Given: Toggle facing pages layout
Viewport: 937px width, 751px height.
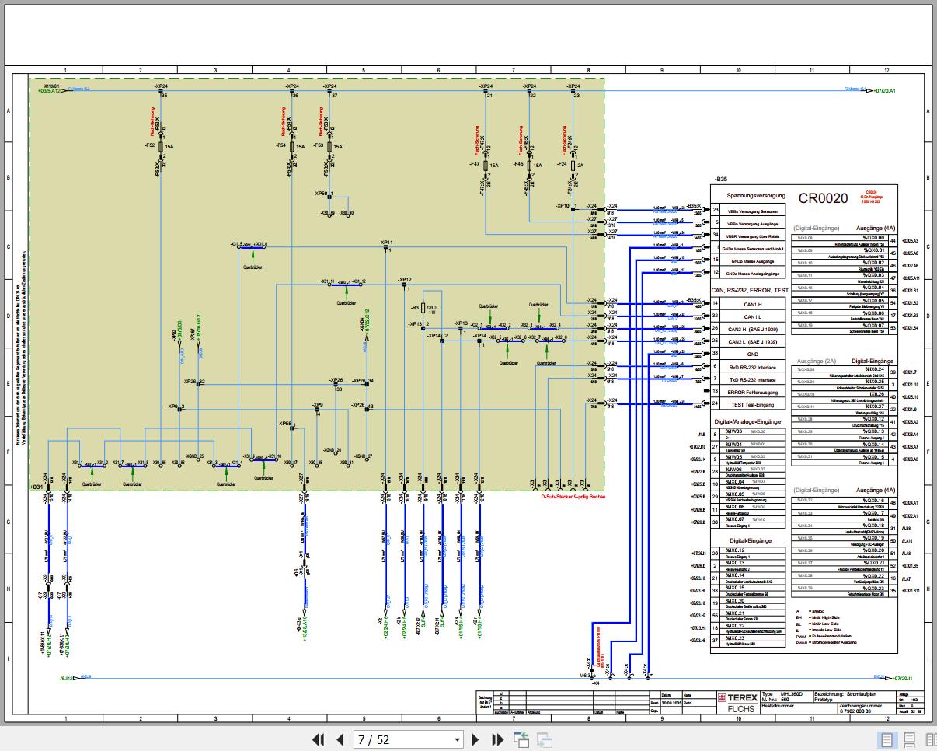Looking at the screenshot, I should (928, 740).
